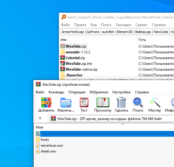Open the Правка menu in Everything

point(80,25)
